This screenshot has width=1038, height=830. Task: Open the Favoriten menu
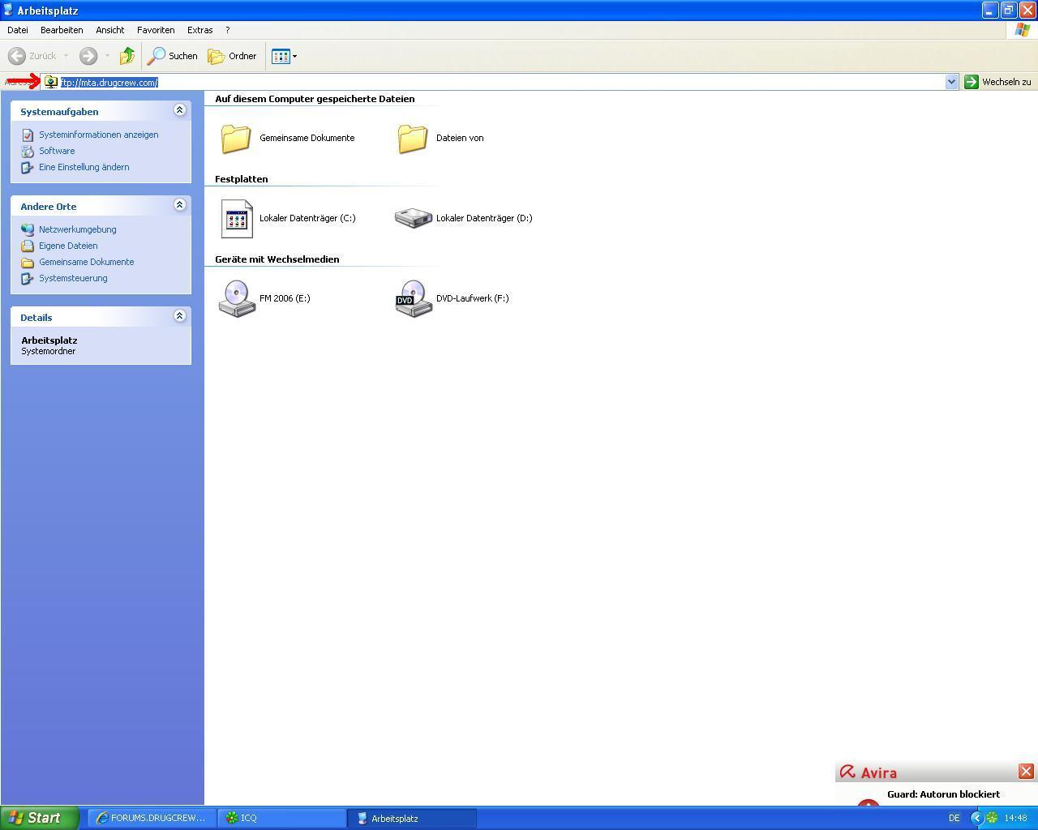(x=156, y=30)
